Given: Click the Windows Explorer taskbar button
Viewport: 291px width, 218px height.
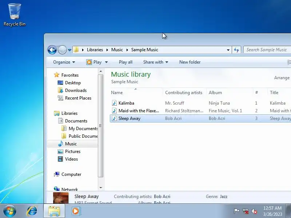Looking at the screenshot, I should 54,211.
